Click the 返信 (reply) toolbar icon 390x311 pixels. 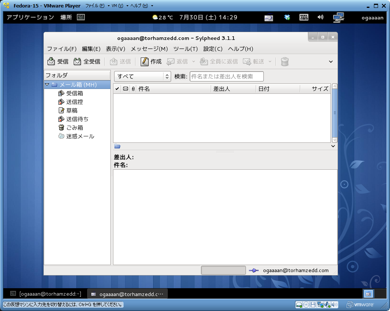(170, 61)
